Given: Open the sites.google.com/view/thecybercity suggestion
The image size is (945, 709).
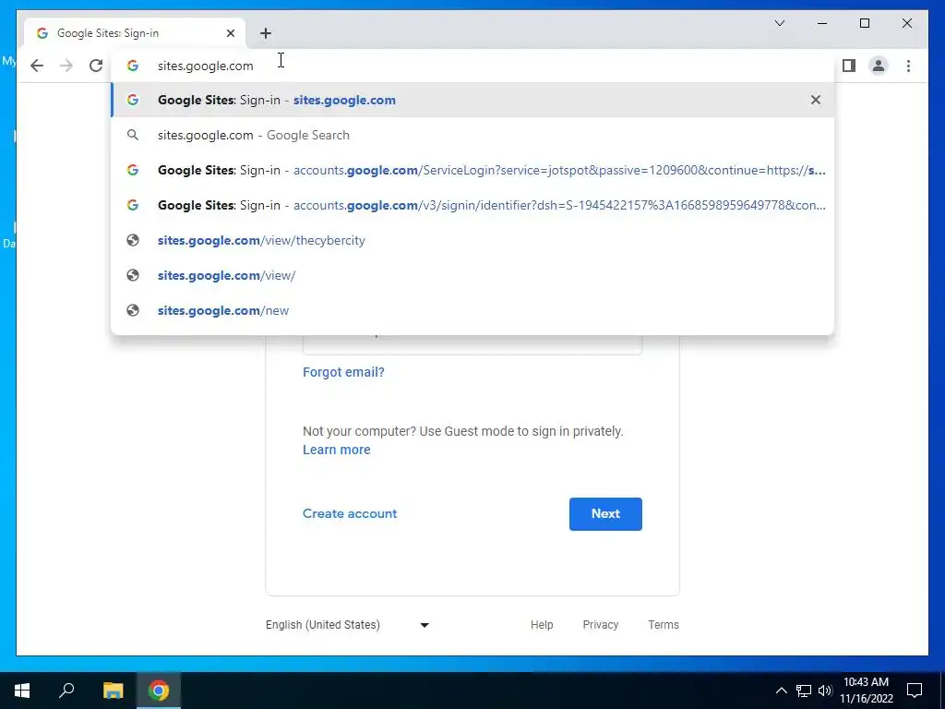Looking at the screenshot, I should pyautogui.click(x=473, y=240).
